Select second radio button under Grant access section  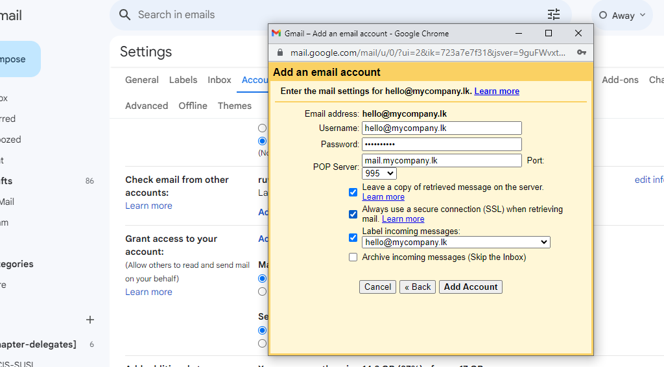click(262, 292)
